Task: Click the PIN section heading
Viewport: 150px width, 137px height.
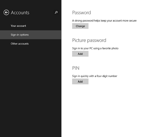Action: coord(76,68)
